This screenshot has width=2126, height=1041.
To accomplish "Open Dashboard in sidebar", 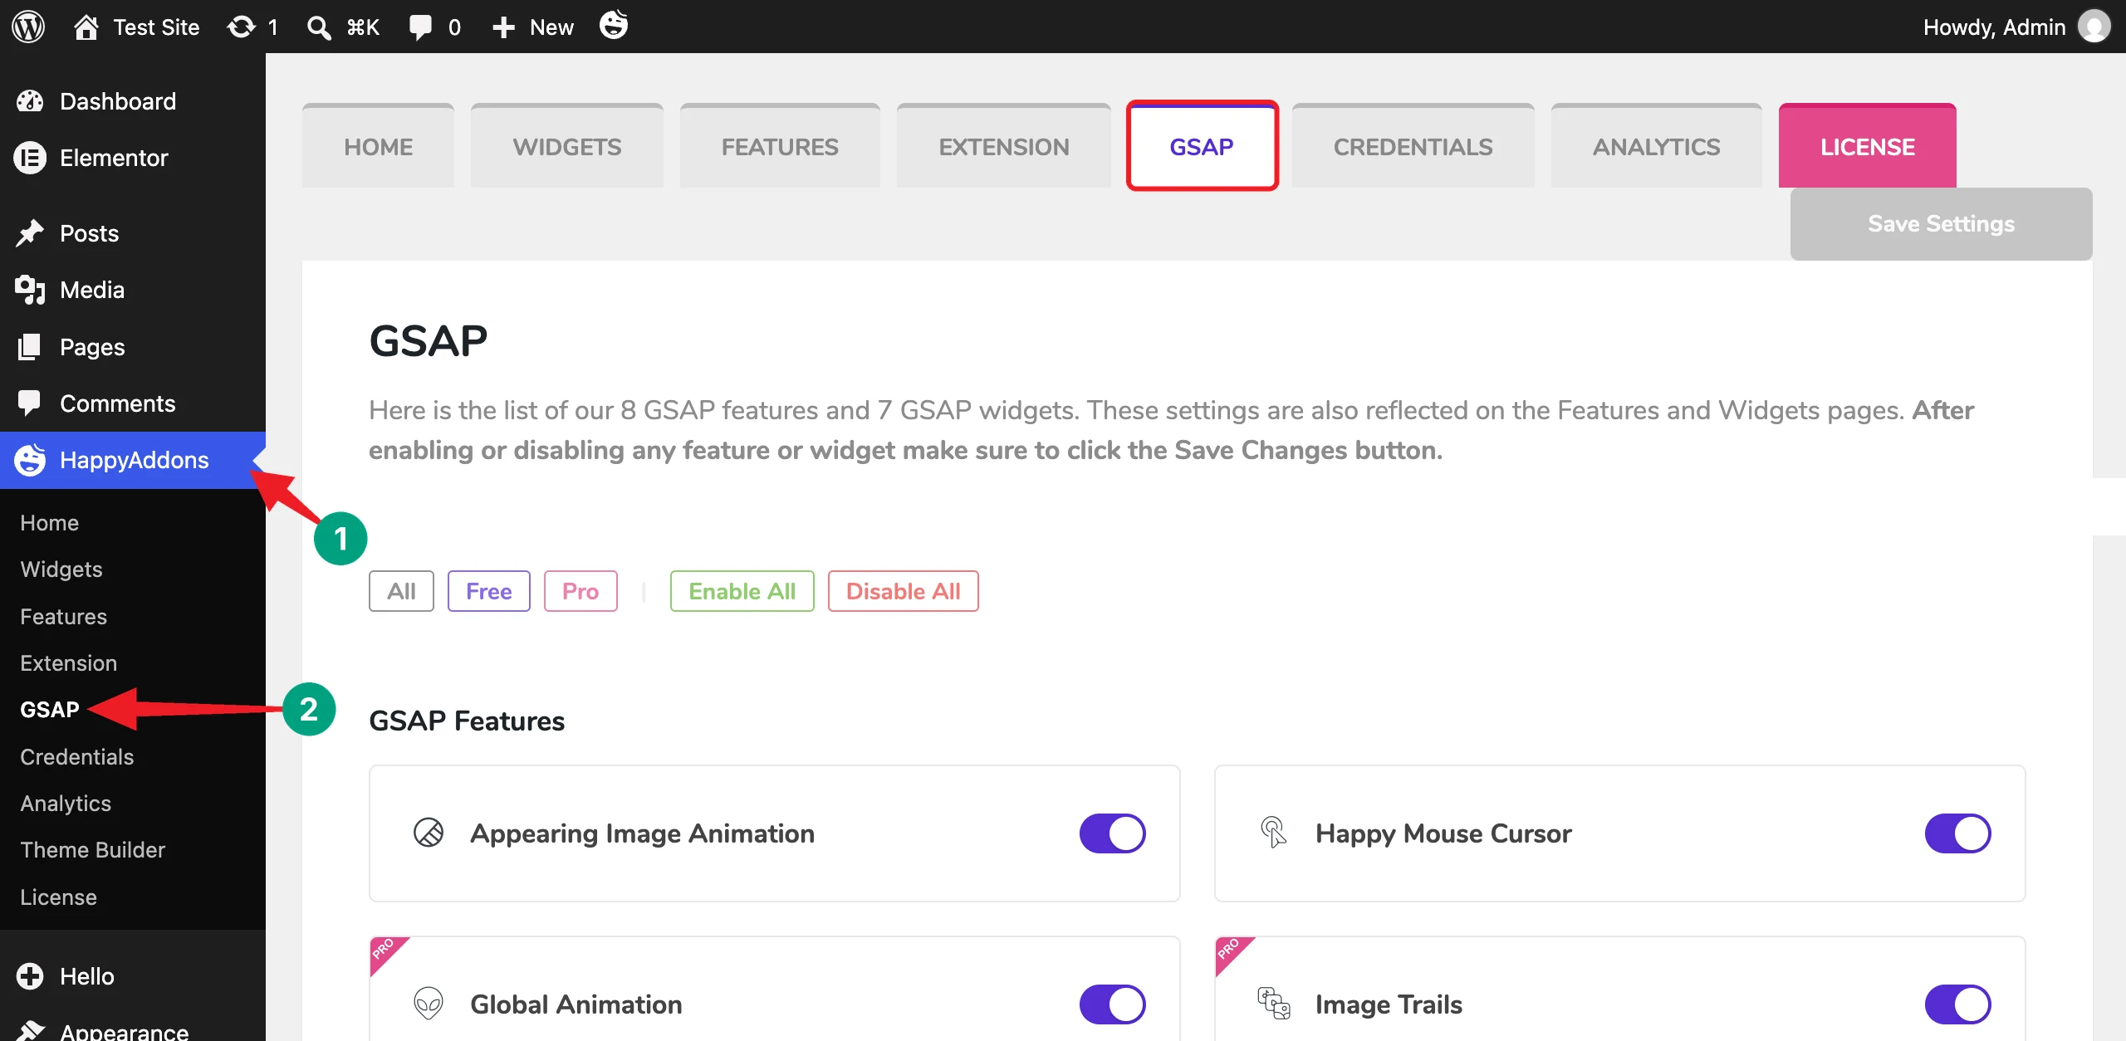I will click(x=133, y=101).
